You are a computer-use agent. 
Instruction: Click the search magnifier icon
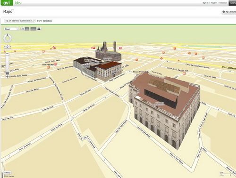[x=34, y=21]
